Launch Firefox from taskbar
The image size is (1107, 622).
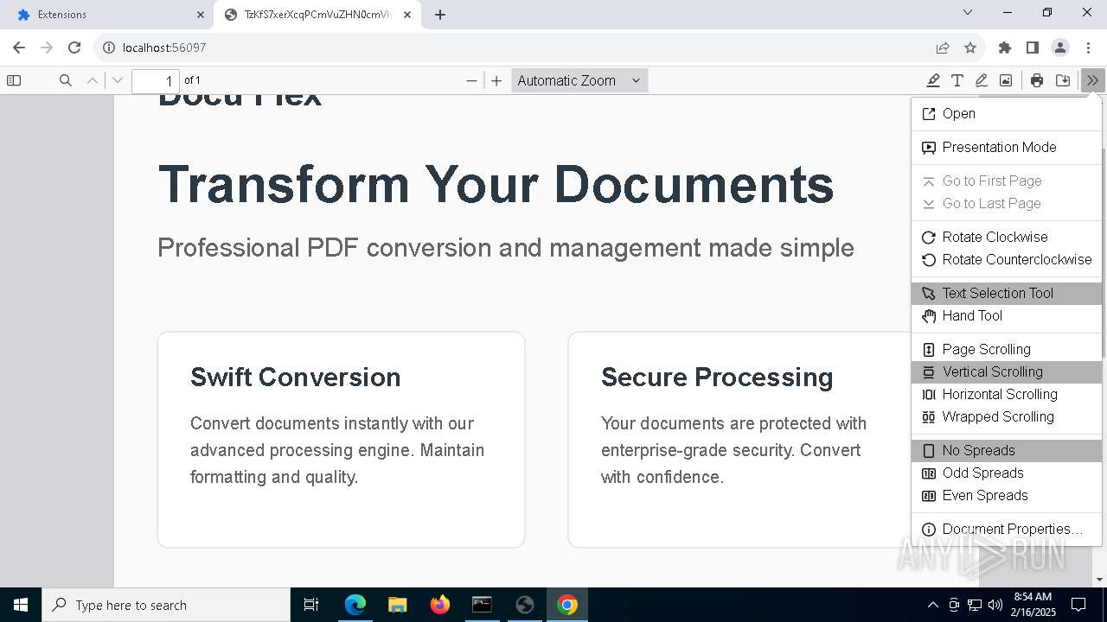[440, 605]
